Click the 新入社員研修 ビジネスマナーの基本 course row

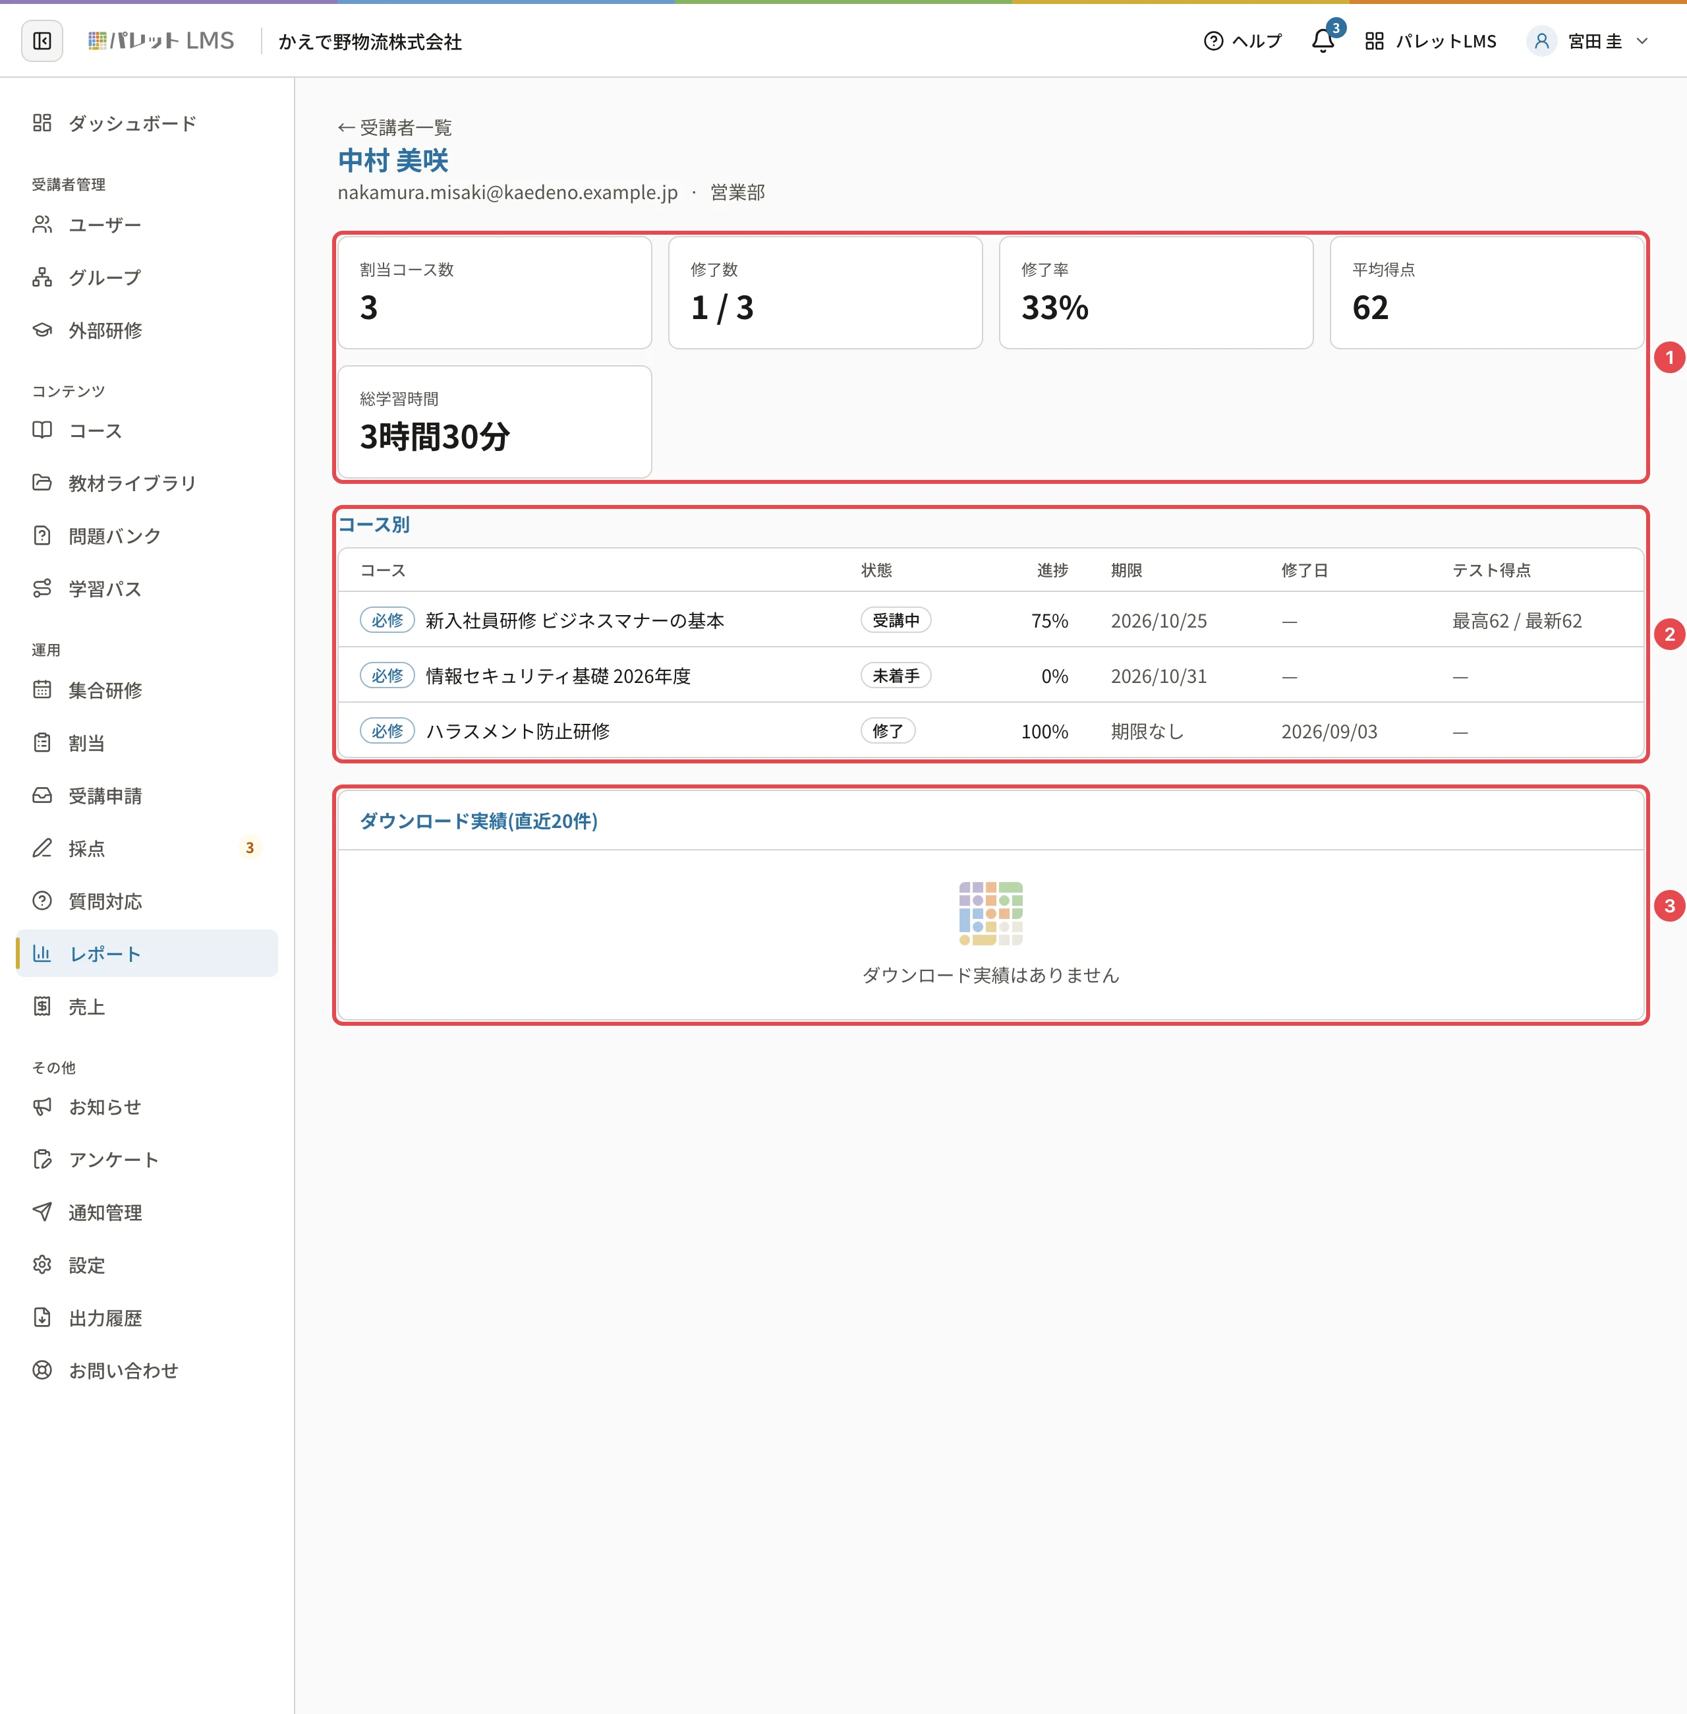[990, 620]
